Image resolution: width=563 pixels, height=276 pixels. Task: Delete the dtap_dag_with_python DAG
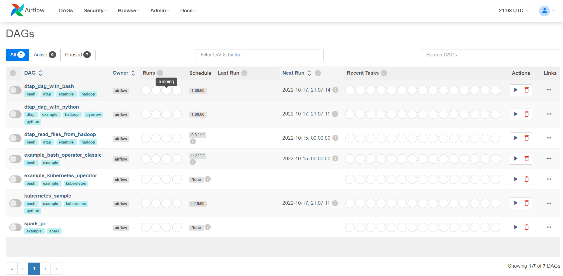click(x=527, y=114)
